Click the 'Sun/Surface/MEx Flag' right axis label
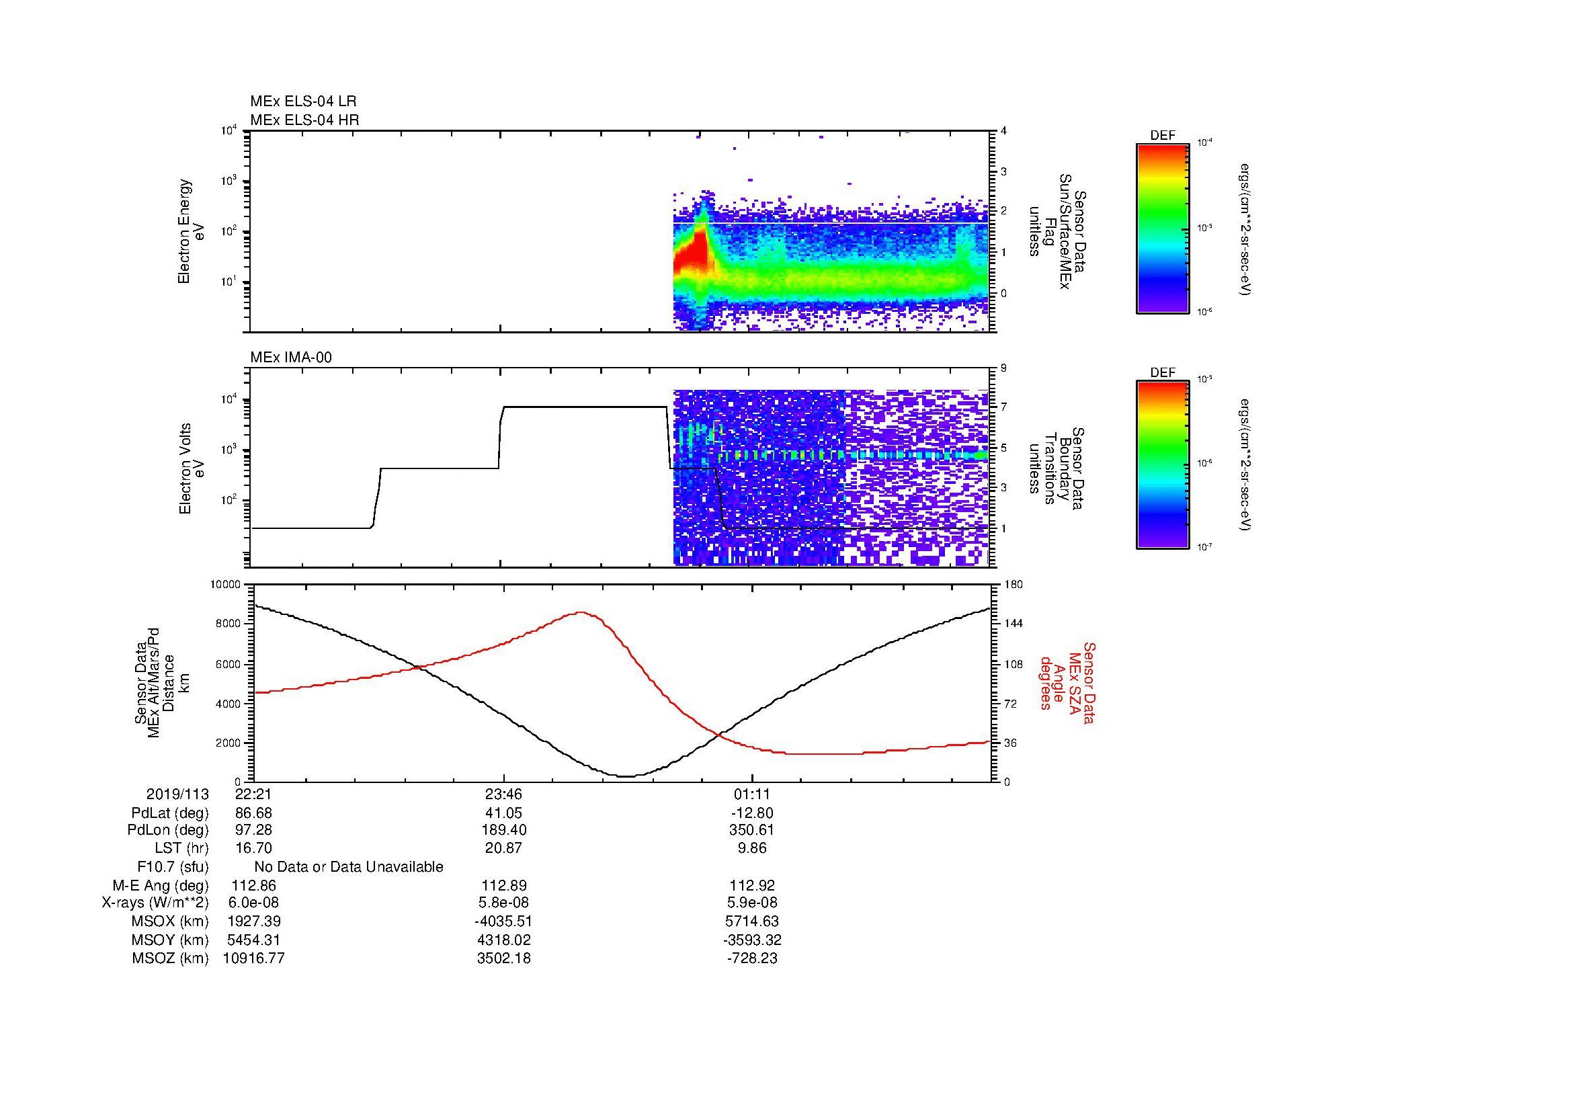This screenshot has height=1111, width=1572. 1058,231
